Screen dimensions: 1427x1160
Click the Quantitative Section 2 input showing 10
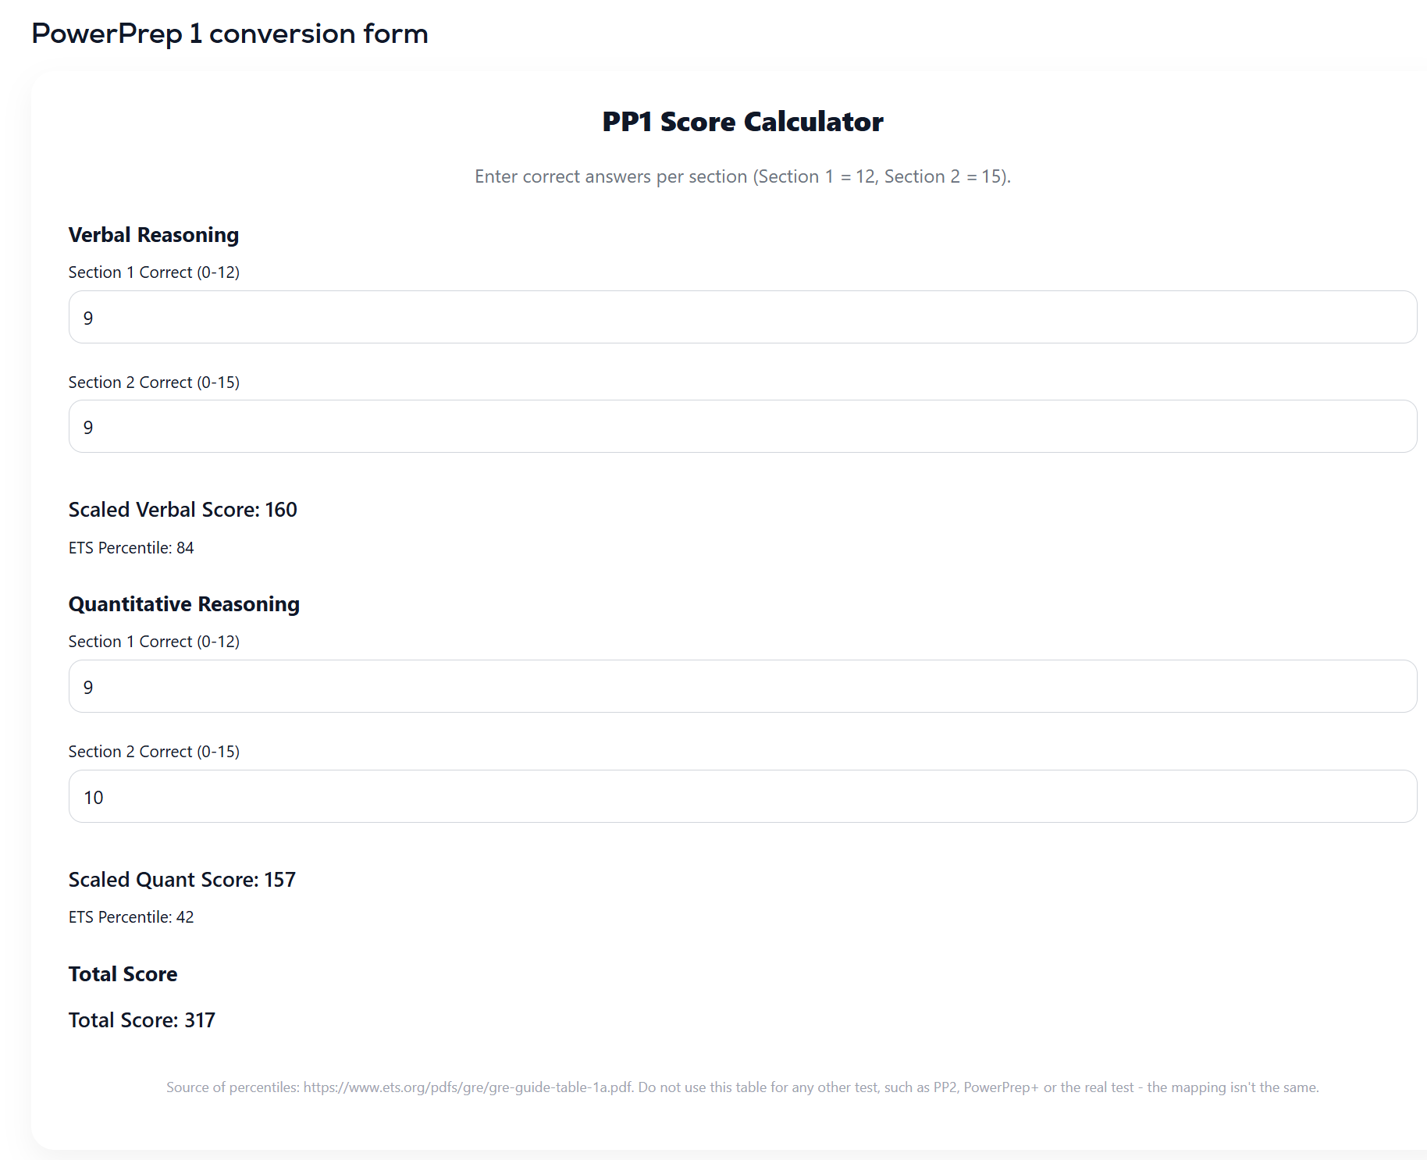742,796
